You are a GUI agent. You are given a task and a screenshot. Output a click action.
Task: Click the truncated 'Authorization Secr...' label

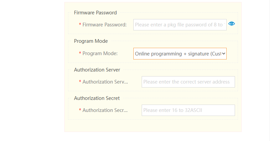point(105,110)
